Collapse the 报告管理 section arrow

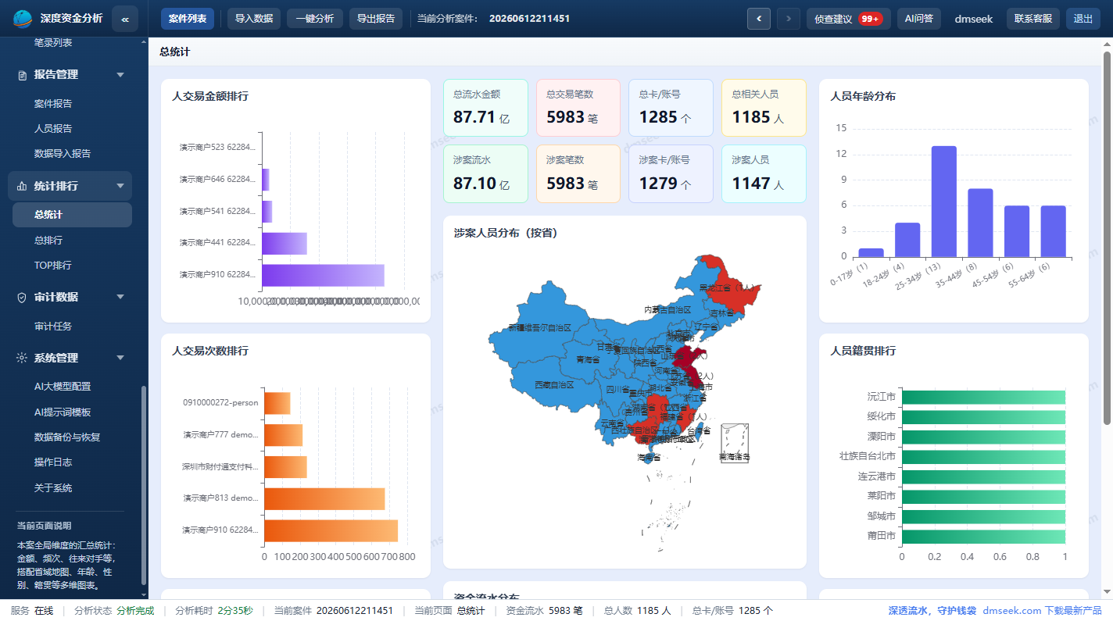120,75
